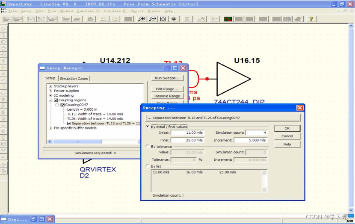
Task: Click the Edit Range... button
Action: (x=167, y=89)
